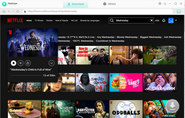
Task: Open School for Good and Evil thumbnail
Action: click(x=160, y=55)
